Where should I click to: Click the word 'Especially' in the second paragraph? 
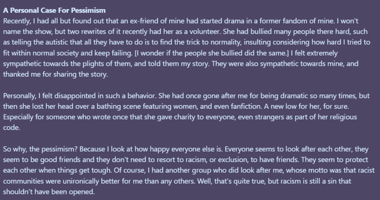pos(18,117)
